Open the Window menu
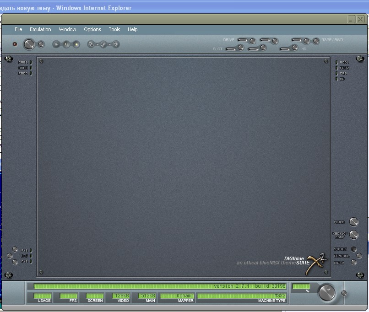The image size is (369, 312). tap(67, 29)
